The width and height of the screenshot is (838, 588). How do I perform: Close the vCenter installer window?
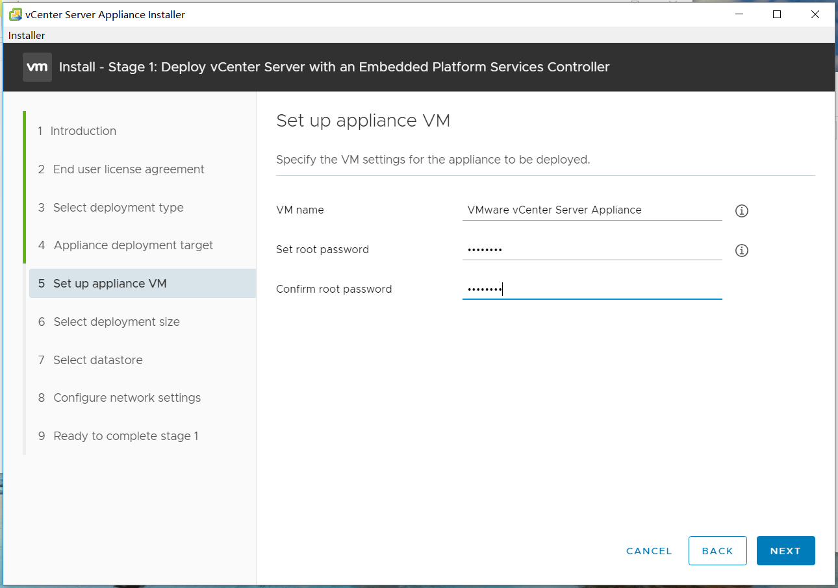815,14
